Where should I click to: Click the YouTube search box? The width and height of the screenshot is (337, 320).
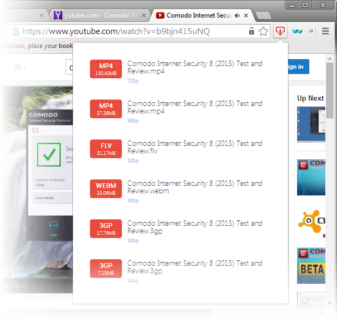pos(69,67)
